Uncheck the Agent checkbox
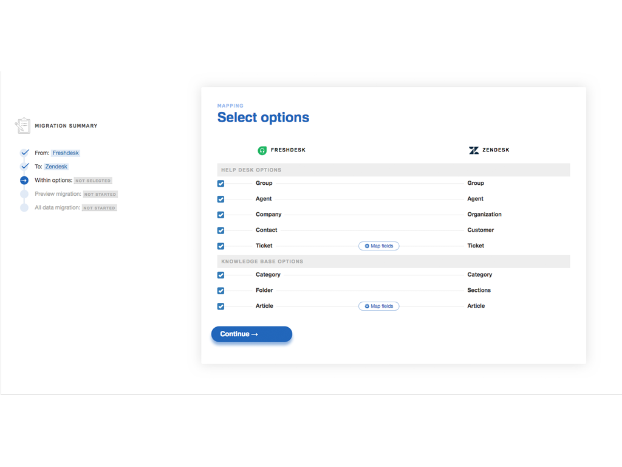Image resolution: width=622 pixels, height=467 pixels. 220,199
